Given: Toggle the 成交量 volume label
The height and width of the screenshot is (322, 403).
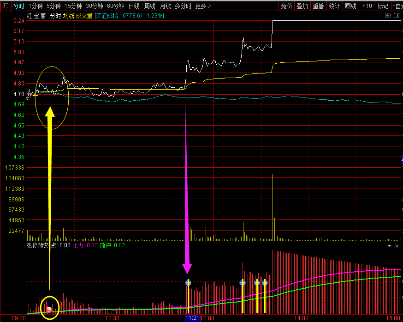Looking at the screenshot, I should pyautogui.click(x=84, y=16).
